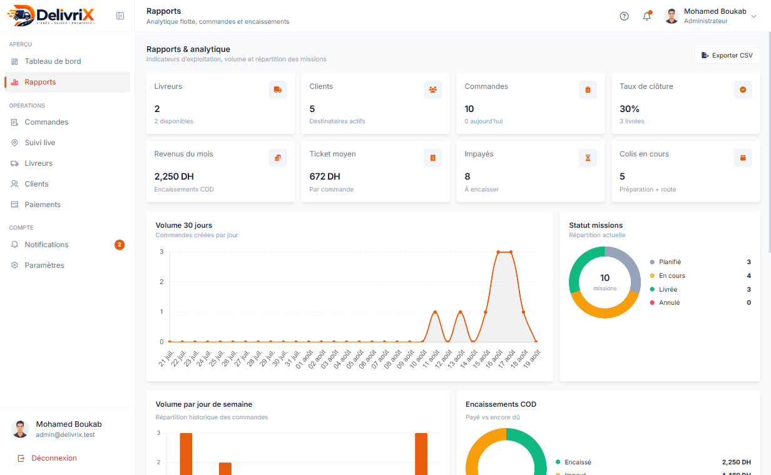Click the "Volume 30 jours" chart title
Viewport: 771px width, 475px height.
click(184, 225)
